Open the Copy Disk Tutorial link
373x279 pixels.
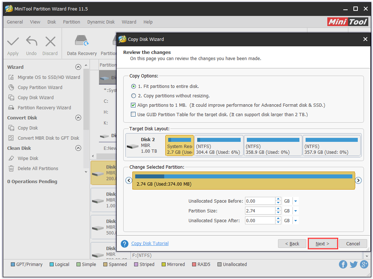coord(150,244)
